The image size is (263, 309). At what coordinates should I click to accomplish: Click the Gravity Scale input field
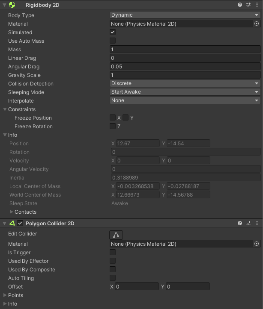click(185, 75)
